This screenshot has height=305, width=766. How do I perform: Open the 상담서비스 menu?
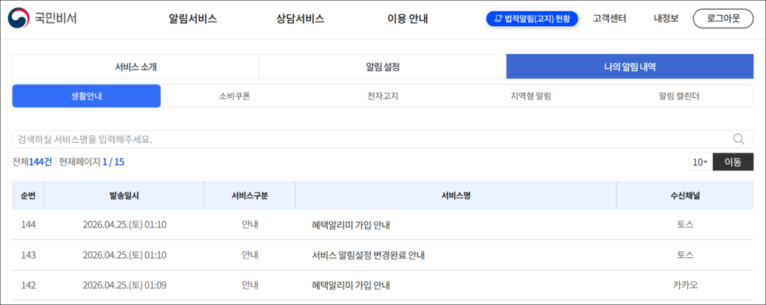[300, 19]
